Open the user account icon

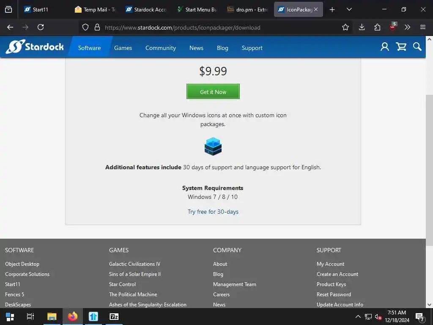pos(384,47)
